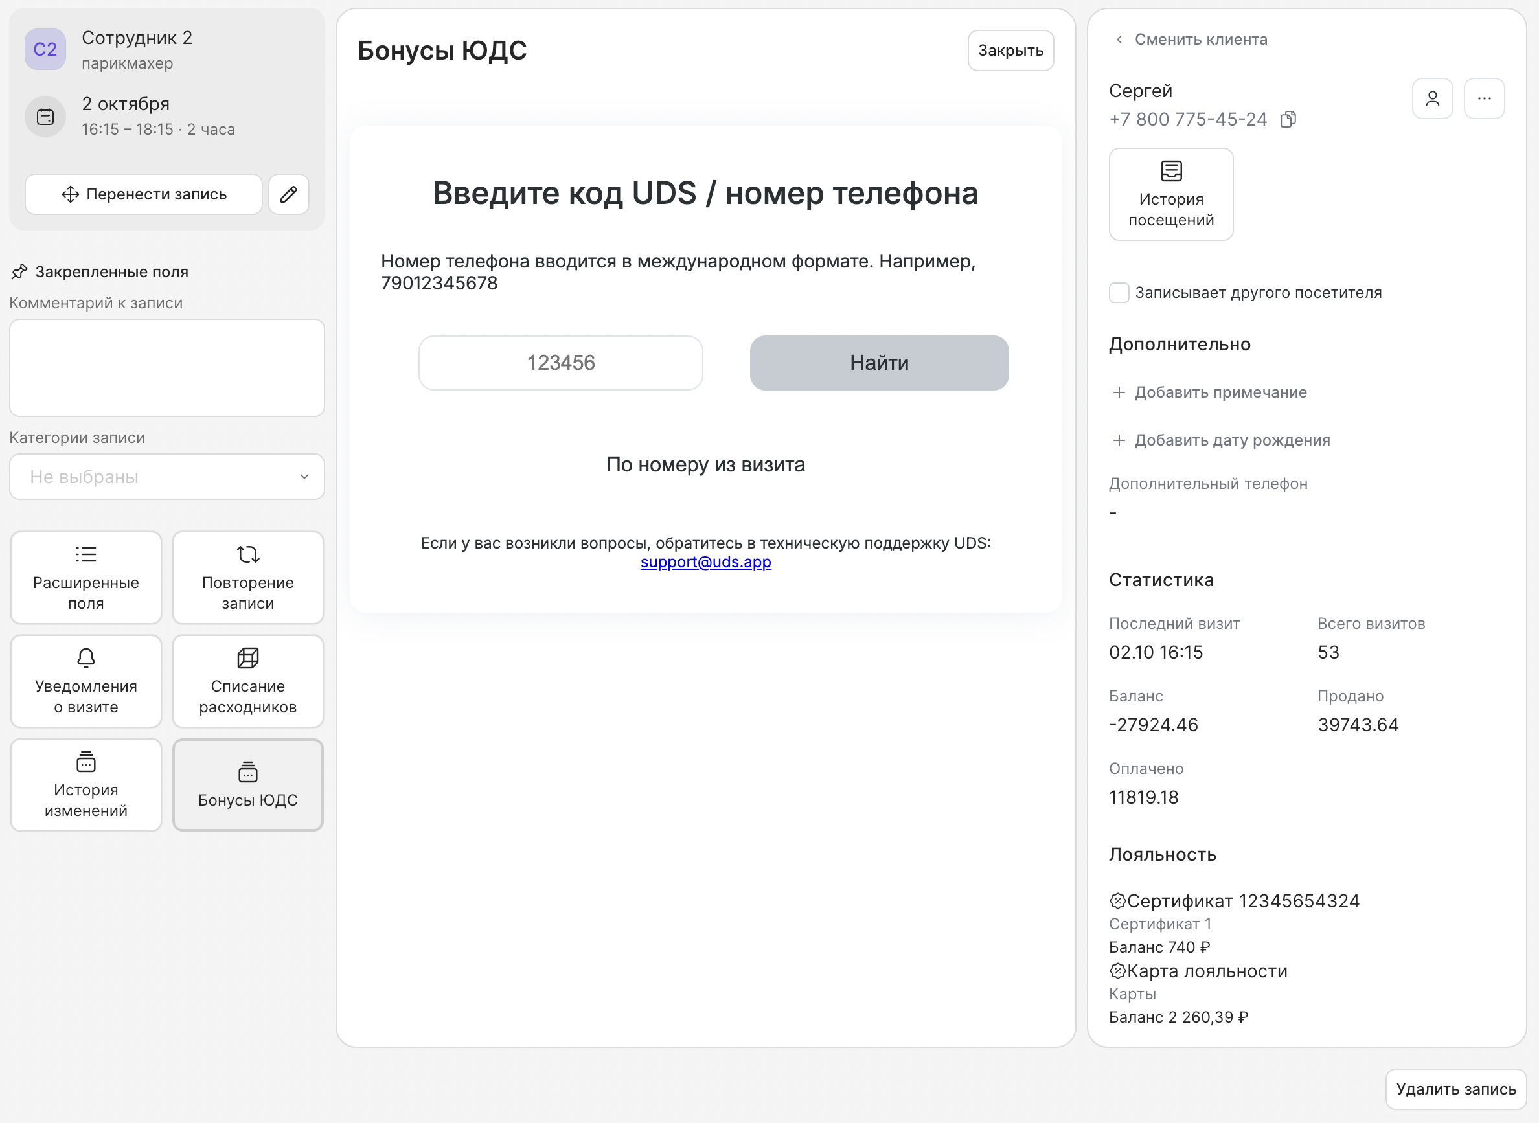The image size is (1539, 1123).
Task: Open the Расширенные поля tile
Action: click(x=86, y=578)
